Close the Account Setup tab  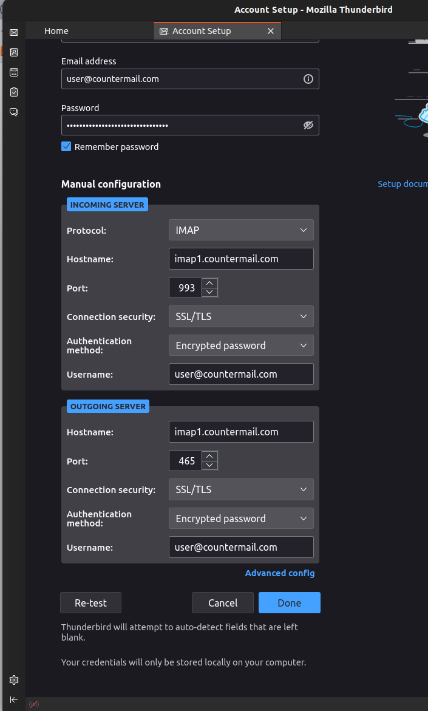coord(271,31)
